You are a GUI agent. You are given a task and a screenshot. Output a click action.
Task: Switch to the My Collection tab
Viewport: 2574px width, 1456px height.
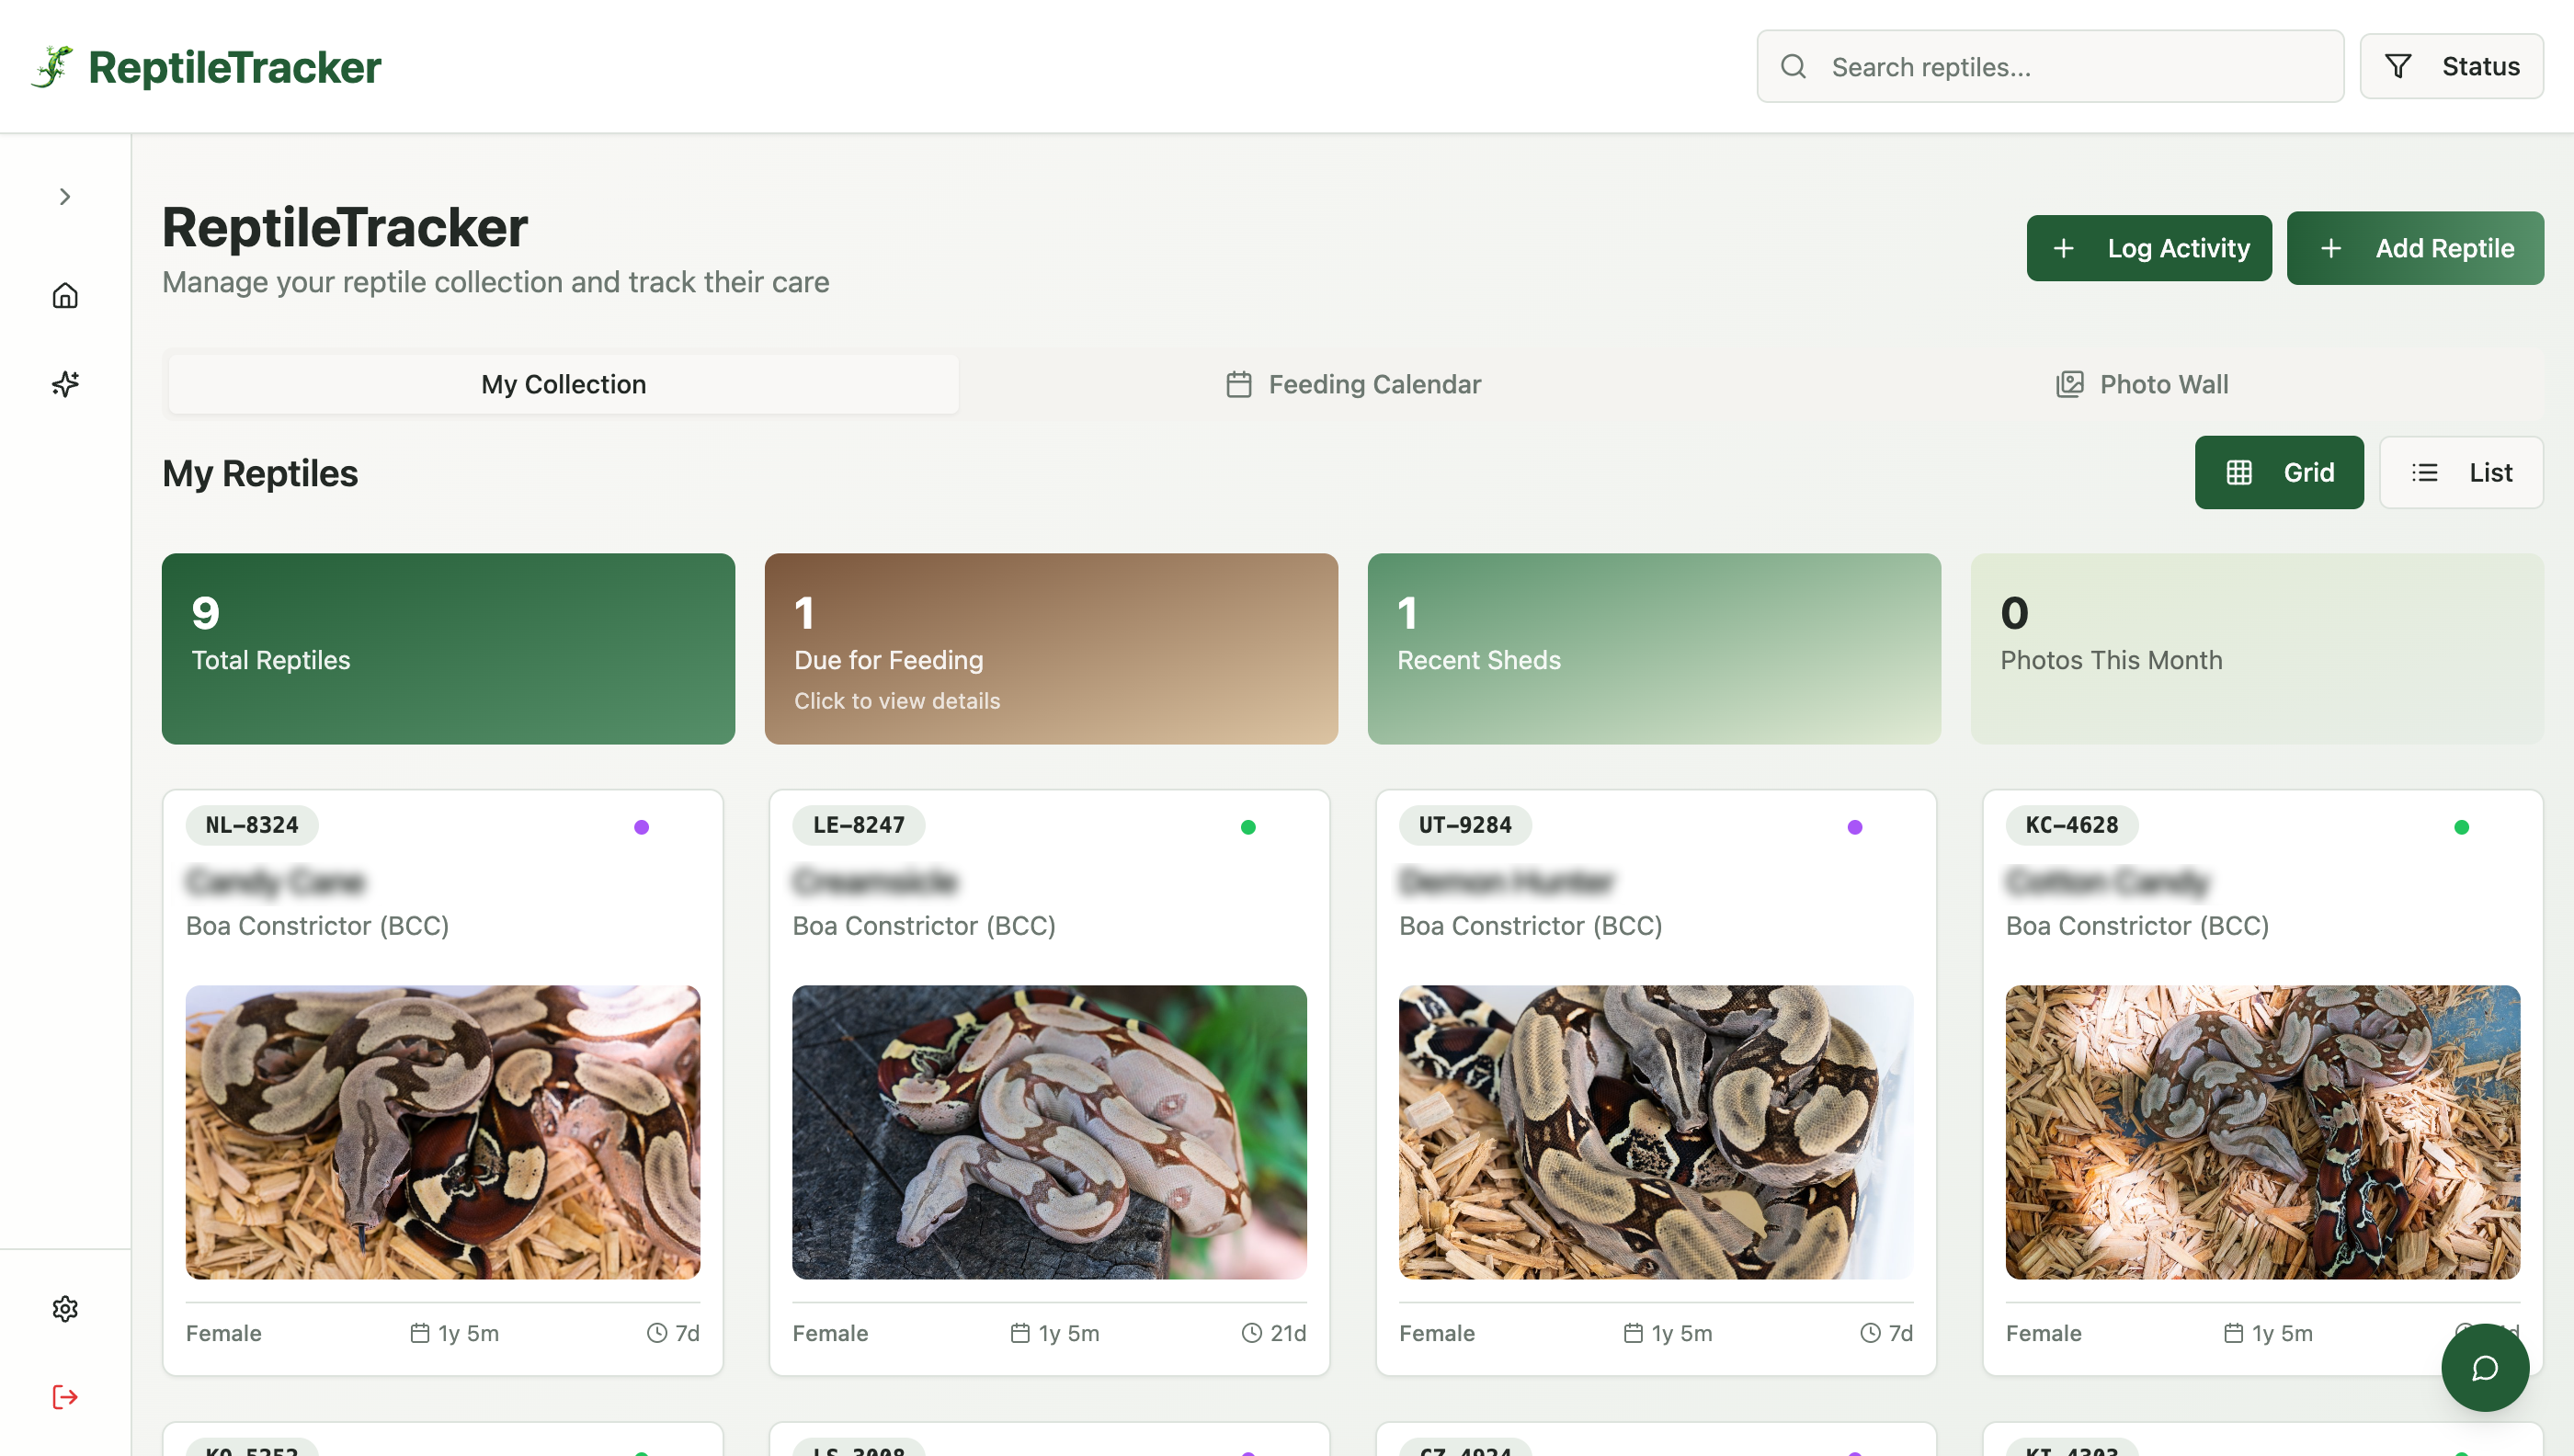(562, 384)
